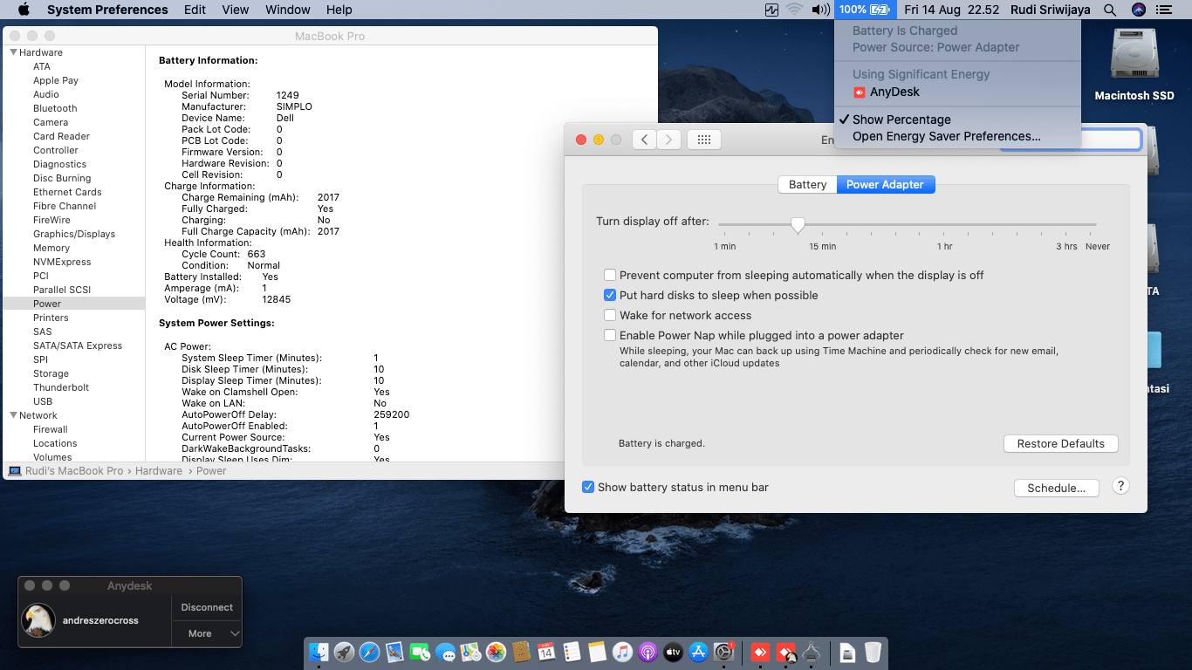Open Reminders from the Dock

click(572, 652)
